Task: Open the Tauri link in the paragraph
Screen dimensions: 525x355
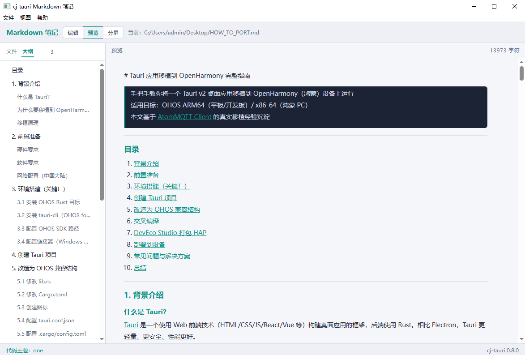Action: click(131, 325)
